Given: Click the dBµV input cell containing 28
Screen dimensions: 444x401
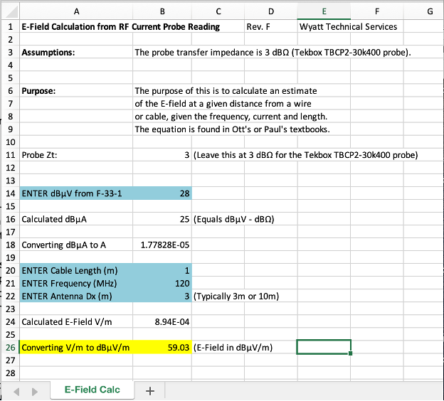Looking at the screenshot, I should tap(162, 193).
